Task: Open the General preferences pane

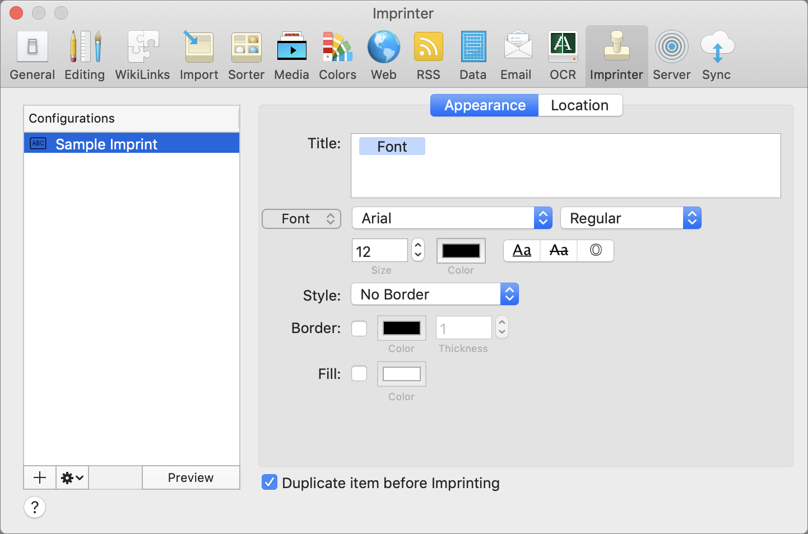Action: click(32, 56)
